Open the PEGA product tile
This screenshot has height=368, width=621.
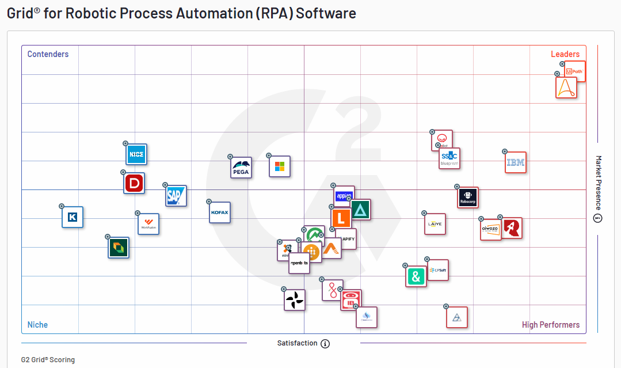241,168
